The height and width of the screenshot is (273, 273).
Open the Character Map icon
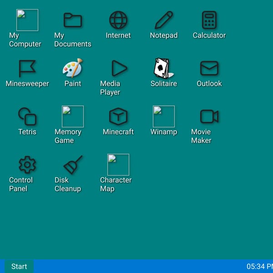coord(118,165)
